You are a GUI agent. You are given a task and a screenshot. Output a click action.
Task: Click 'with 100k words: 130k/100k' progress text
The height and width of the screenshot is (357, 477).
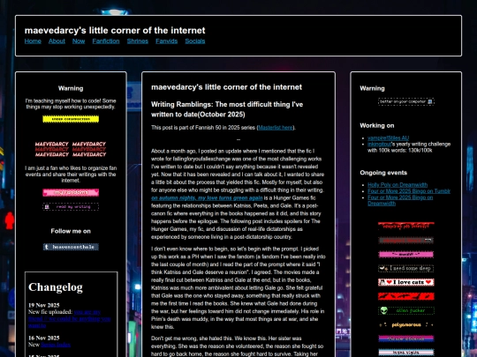(400, 150)
